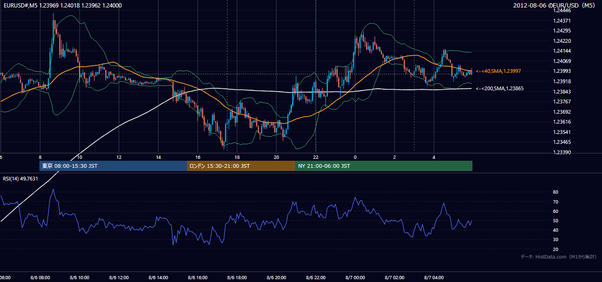Click the '8/7 00:00' time axis label
Viewport: 602px width, 282px height.
pyautogui.click(x=355, y=278)
